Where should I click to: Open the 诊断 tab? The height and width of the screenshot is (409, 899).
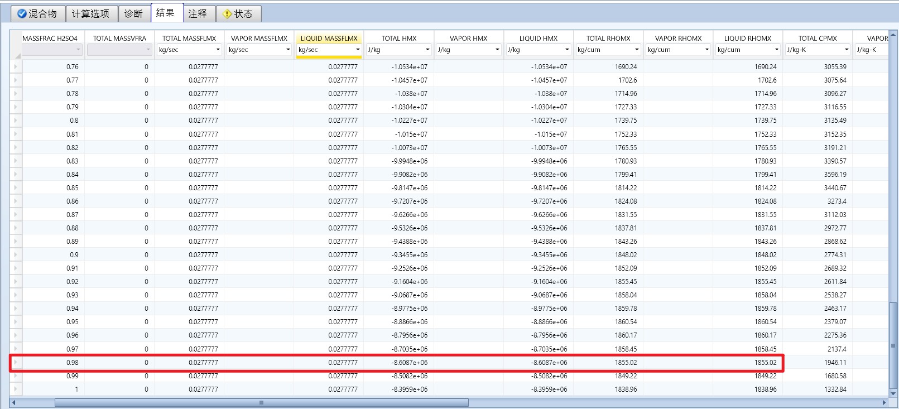click(x=134, y=13)
